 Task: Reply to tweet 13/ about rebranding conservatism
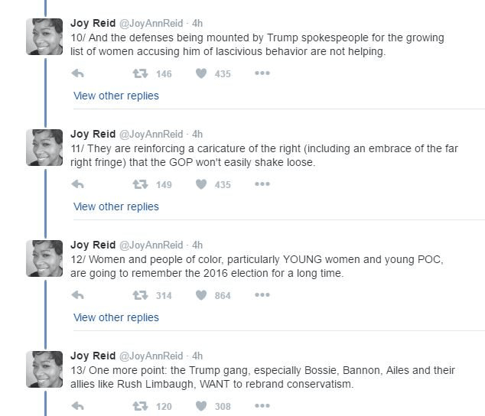(x=77, y=406)
